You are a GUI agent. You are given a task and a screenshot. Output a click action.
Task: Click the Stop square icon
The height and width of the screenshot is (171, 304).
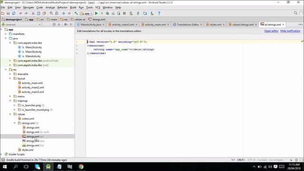point(124,13)
